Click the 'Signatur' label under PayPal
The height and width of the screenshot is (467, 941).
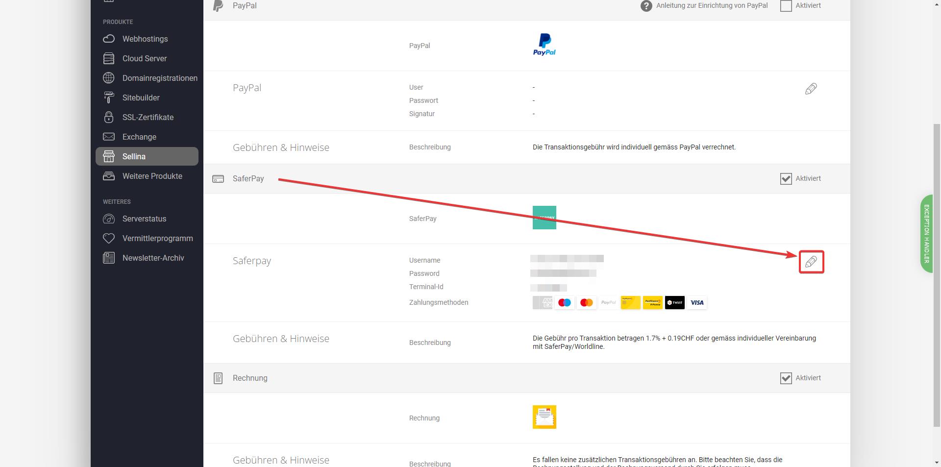[422, 114]
